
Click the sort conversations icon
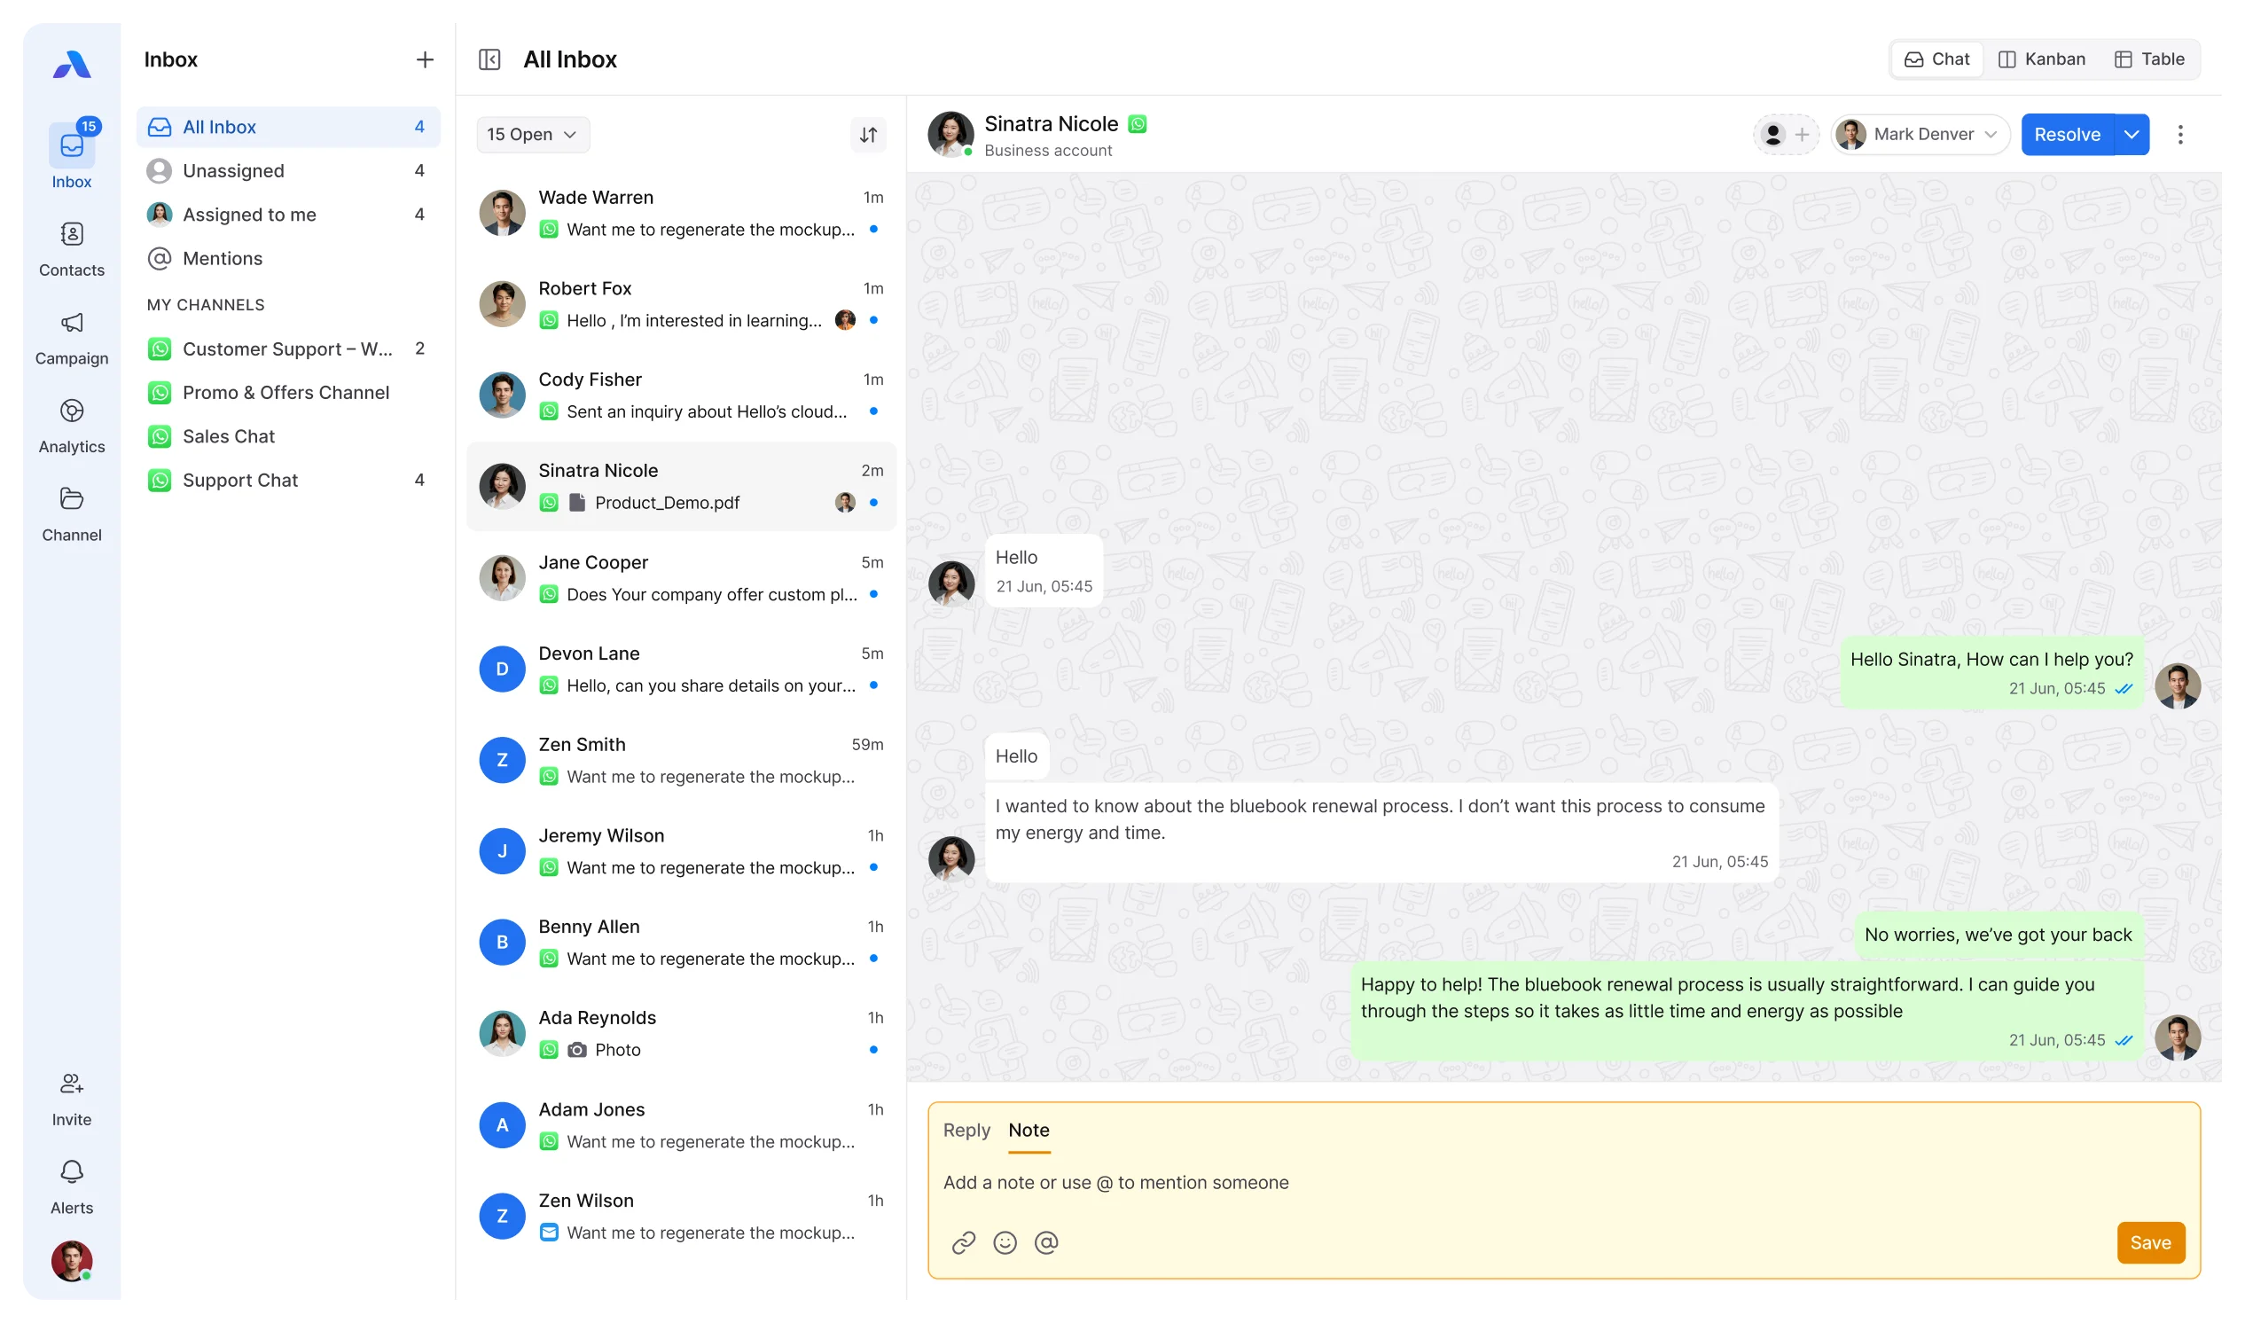867,135
